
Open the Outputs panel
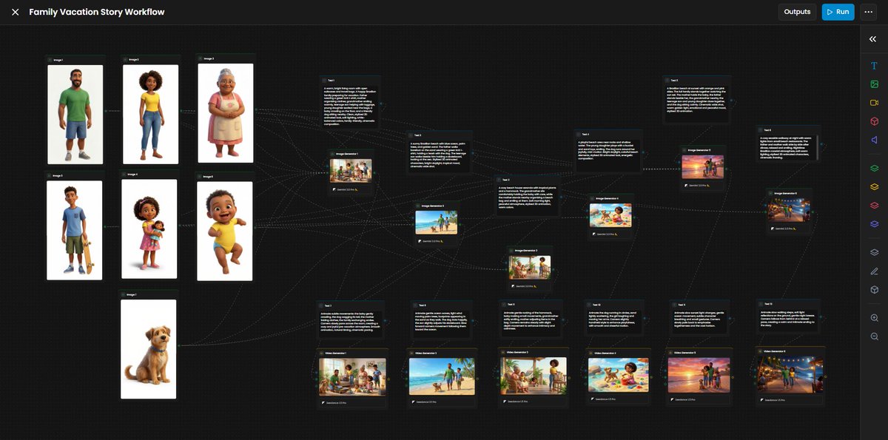pos(797,11)
